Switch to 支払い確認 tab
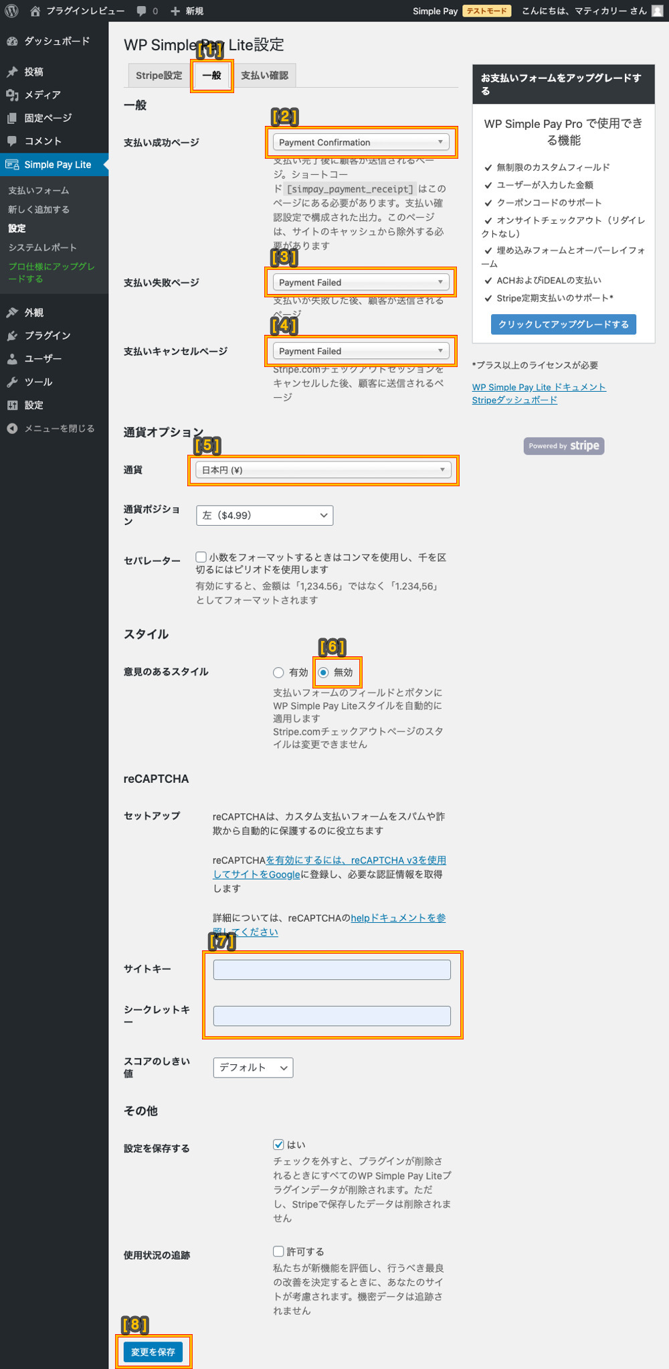Screen dimensions: 669x1369 click(264, 75)
